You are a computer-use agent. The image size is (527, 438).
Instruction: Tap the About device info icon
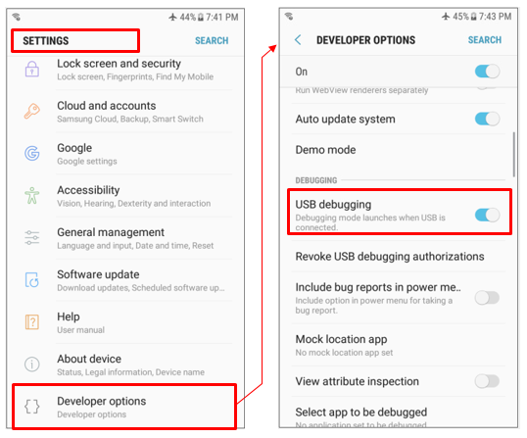(x=32, y=365)
